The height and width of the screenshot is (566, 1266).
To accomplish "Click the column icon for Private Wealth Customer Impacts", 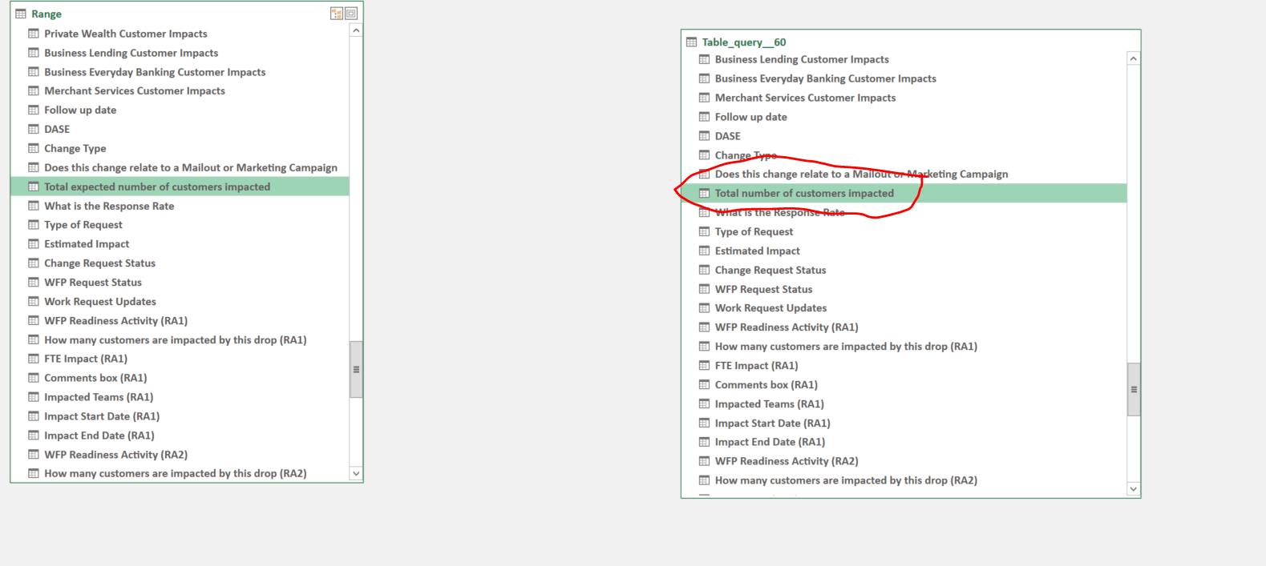I will [34, 34].
